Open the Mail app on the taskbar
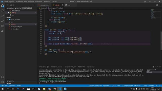 click(x=28, y=89)
